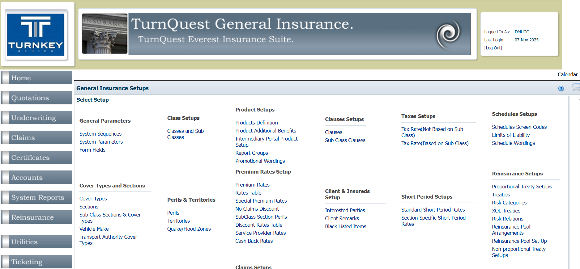
Task: Open the Certificates menu
Action: (x=36, y=158)
